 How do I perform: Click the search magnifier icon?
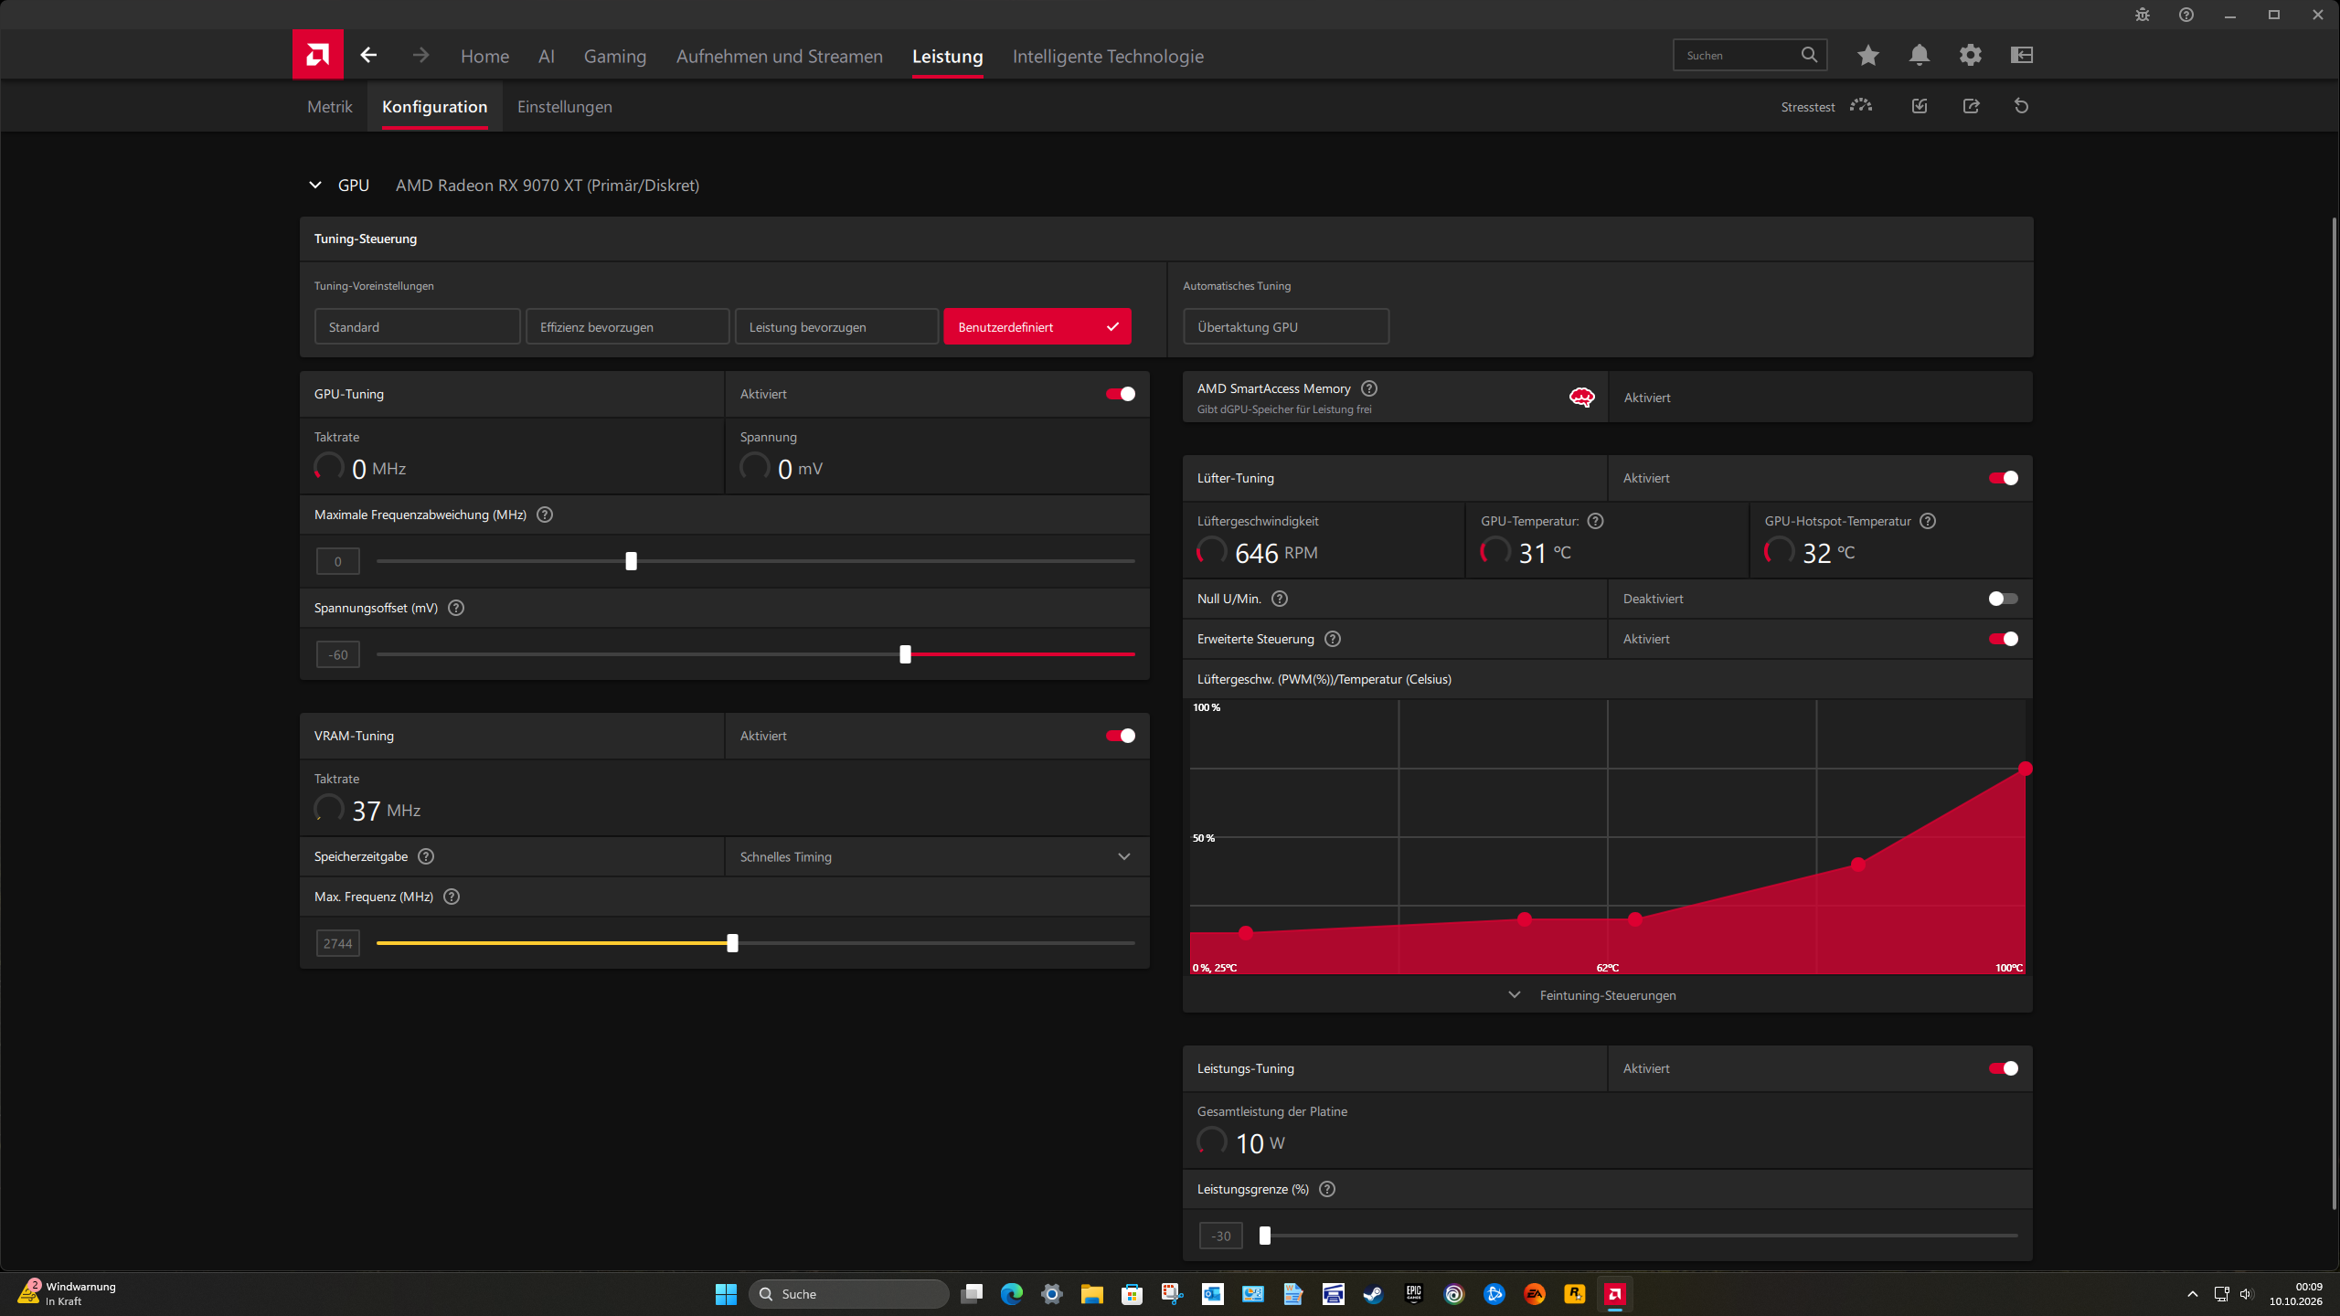(x=1809, y=55)
